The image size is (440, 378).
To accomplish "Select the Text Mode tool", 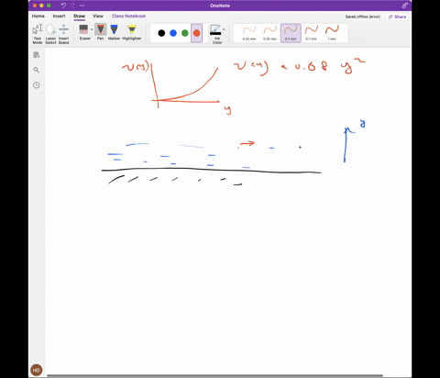I will pyautogui.click(x=38, y=34).
